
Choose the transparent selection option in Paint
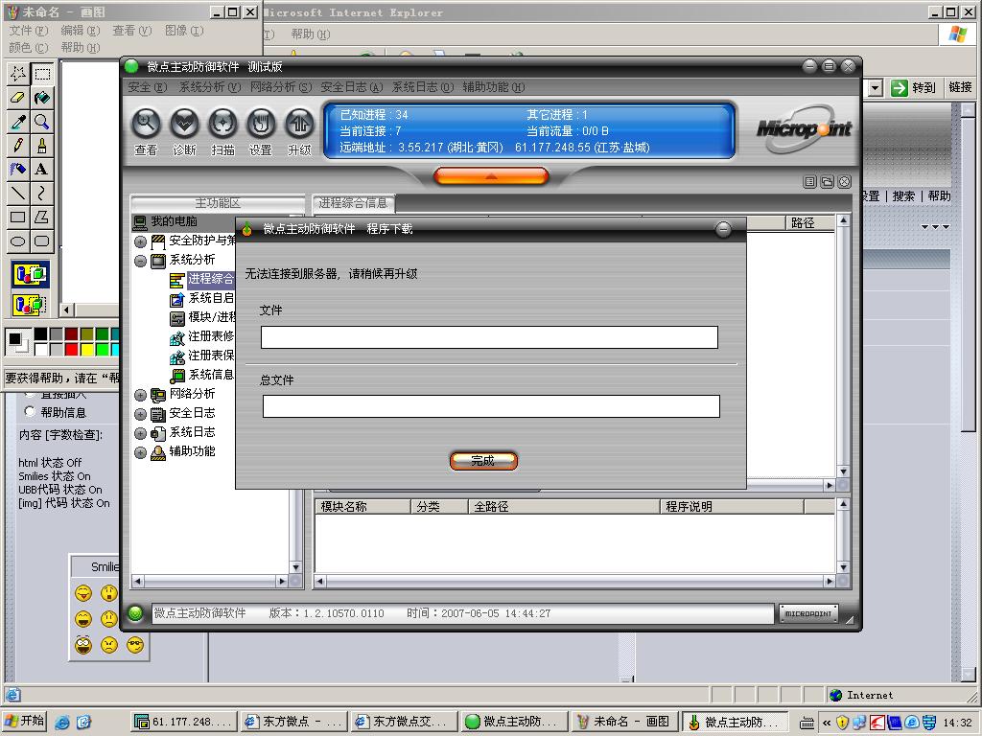(30, 305)
